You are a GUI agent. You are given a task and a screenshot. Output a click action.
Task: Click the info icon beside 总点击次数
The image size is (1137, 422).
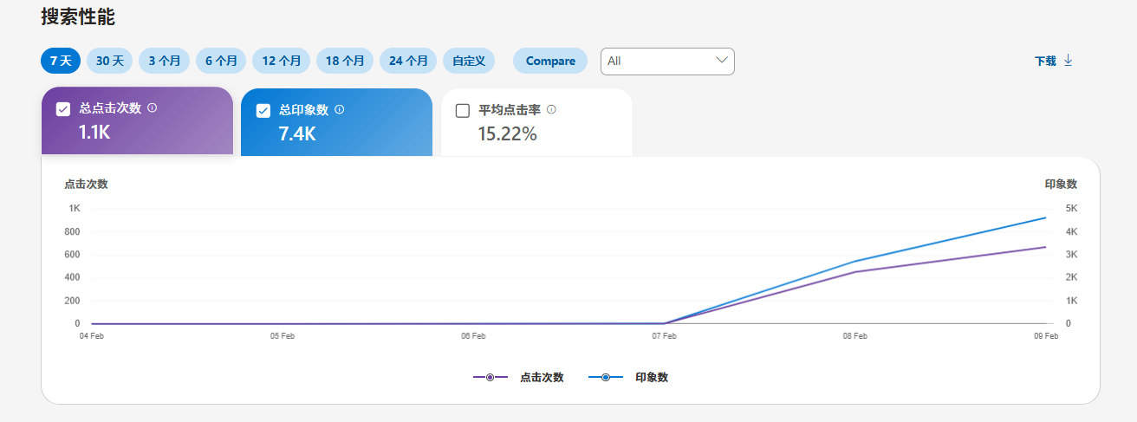(153, 108)
